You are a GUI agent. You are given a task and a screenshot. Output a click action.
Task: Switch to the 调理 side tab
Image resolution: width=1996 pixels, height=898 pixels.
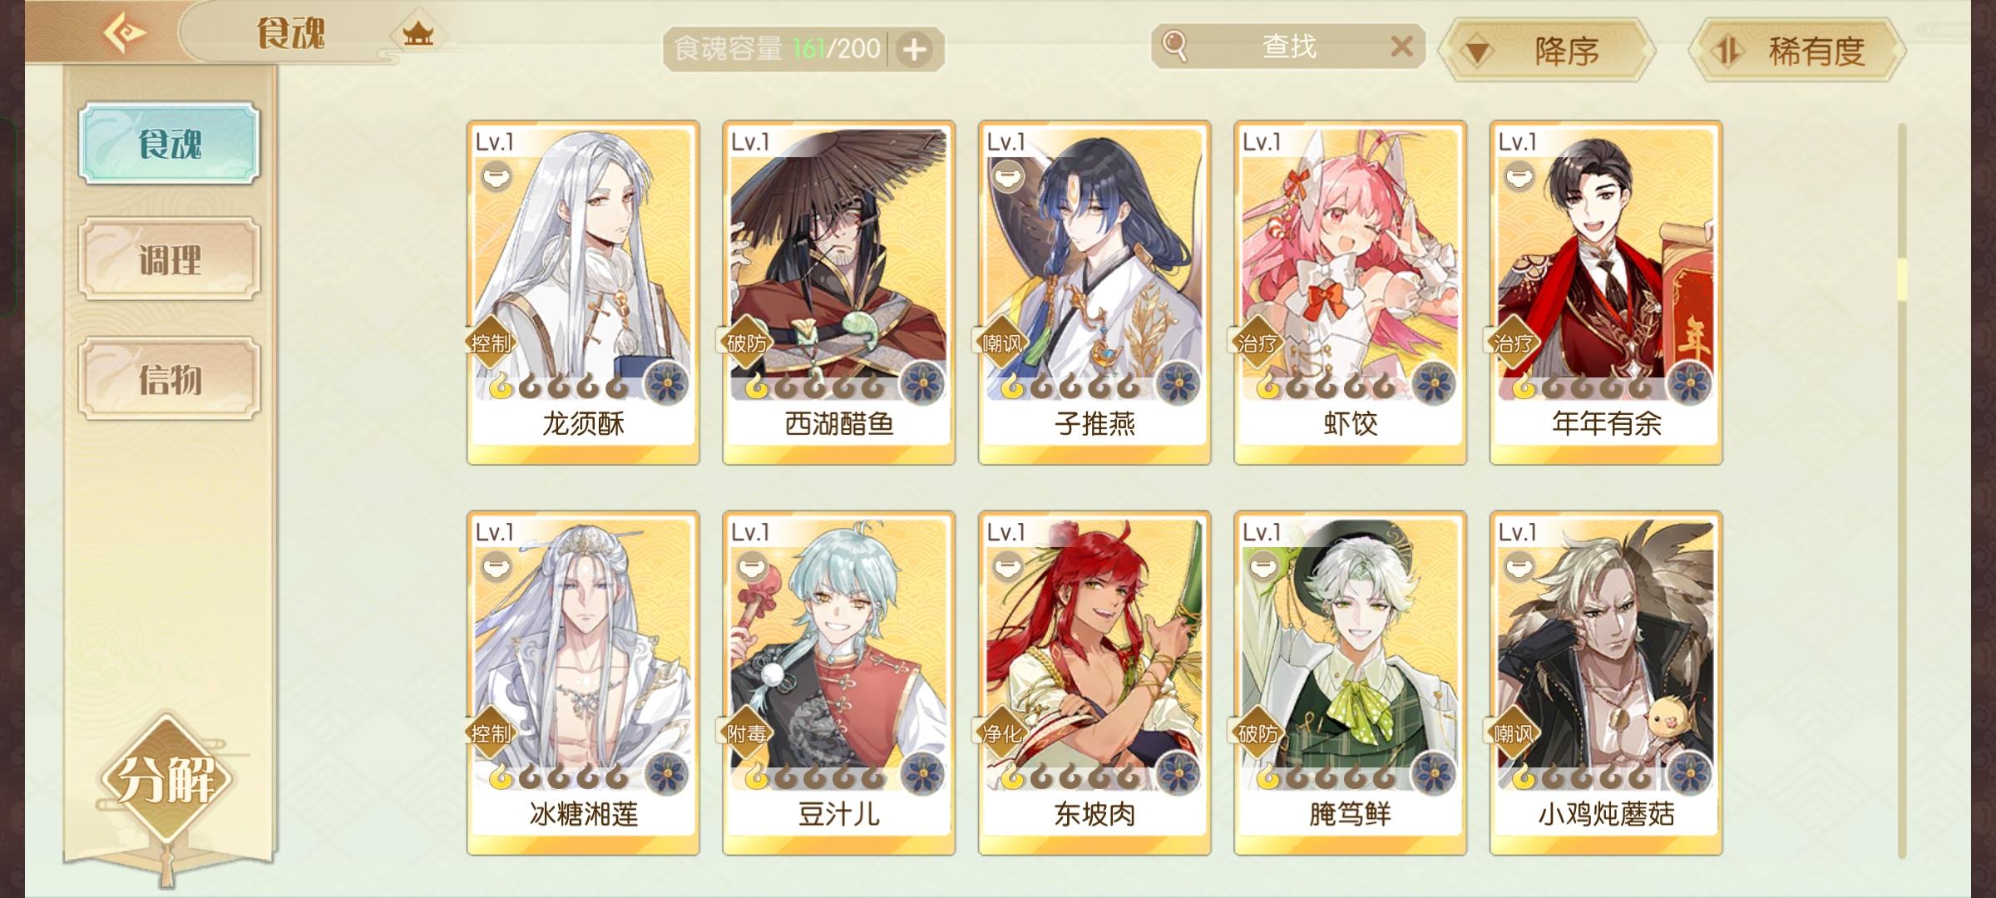[170, 259]
